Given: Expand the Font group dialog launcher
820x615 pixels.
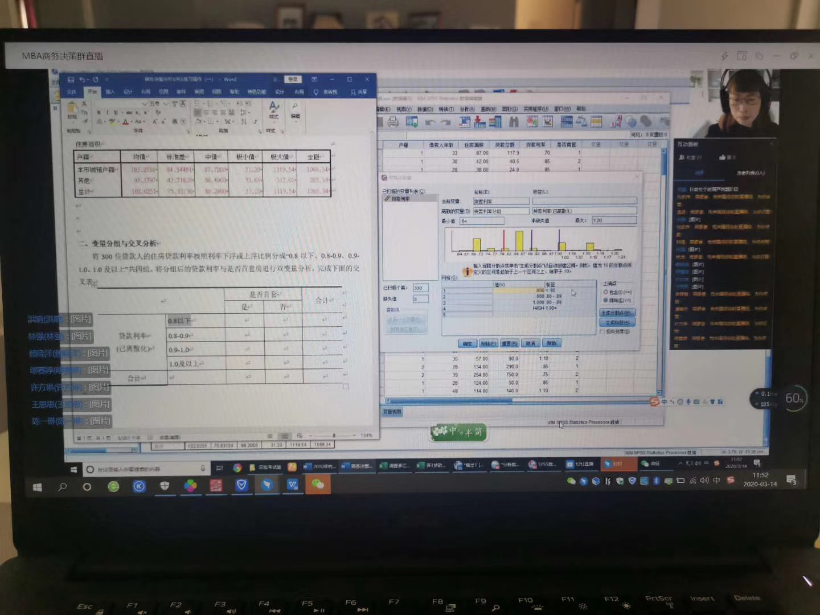Looking at the screenshot, I should coord(188,132).
